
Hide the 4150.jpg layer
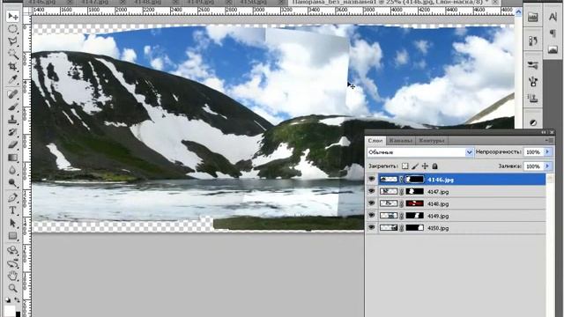click(372, 227)
